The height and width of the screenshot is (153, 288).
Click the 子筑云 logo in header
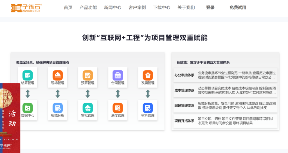pos(26,8)
